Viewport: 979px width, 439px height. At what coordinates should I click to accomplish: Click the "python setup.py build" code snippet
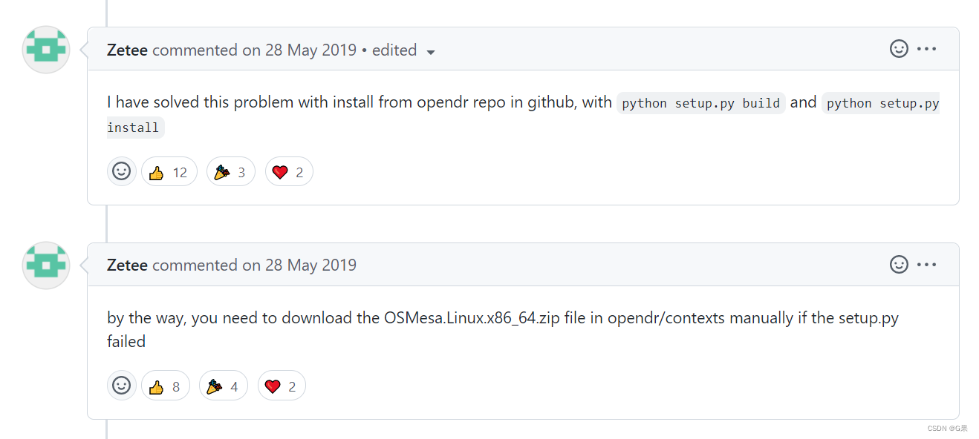point(700,103)
